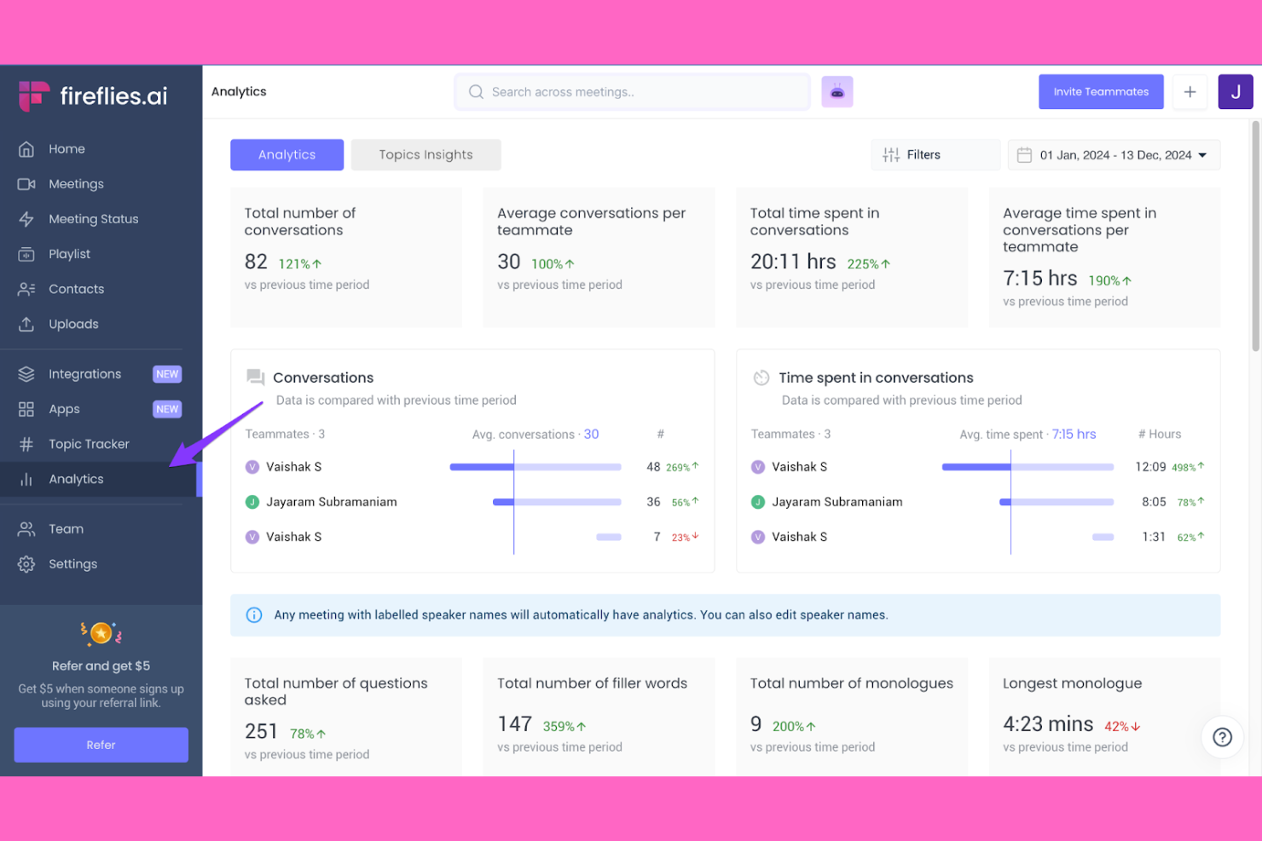The height and width of the screenshot is (841, 1262).
Task: Open Meeting Status
Action: click(94, 218)
